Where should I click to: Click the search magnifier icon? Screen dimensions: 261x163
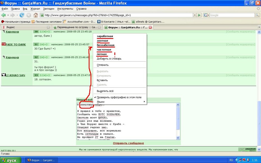click(x=257, y=15)
